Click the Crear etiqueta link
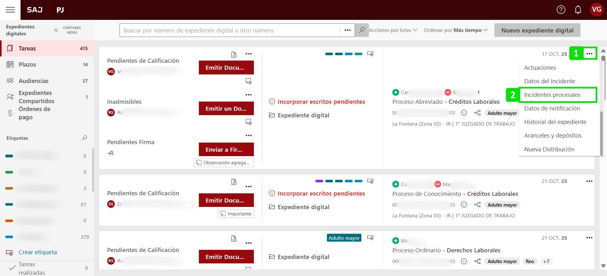This screenshot has width=607, height=276. (x=38, y=252)
